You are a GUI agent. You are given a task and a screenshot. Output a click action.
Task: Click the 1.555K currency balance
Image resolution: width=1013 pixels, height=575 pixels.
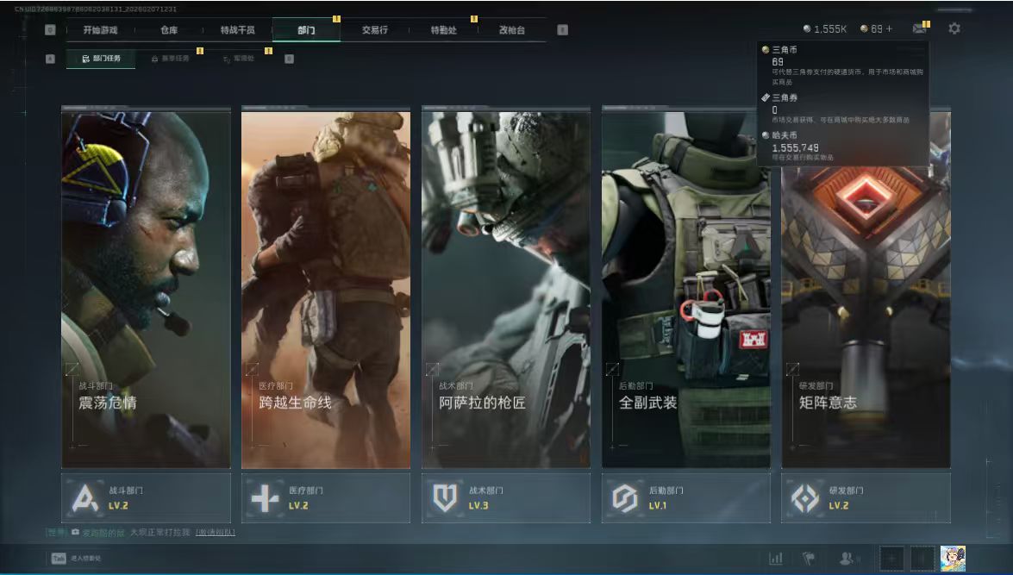coord(825,29)
